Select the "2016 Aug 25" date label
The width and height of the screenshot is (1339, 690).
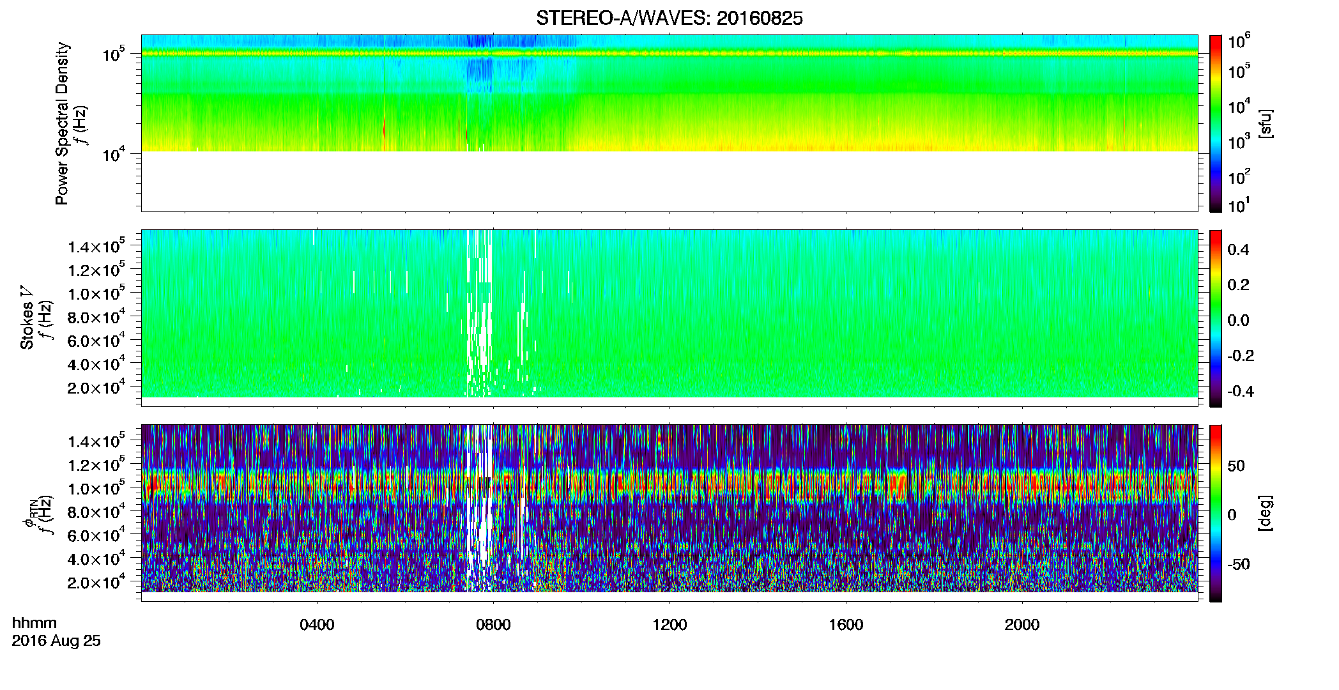pyautogui.click(x=56, y=641)
